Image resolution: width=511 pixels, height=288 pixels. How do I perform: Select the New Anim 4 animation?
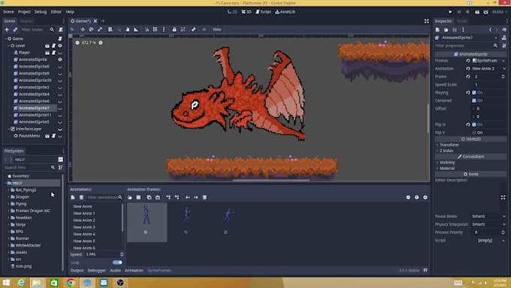point(84,234)
